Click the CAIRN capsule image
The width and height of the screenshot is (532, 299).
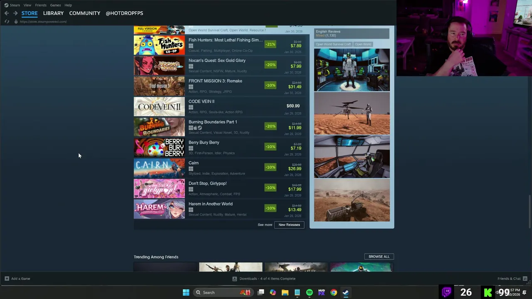click(159, 168)
